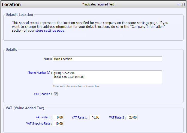Screen dimensions: 187x133
Task: Select the VAT Rate 0 label
Action: coord(43,117)
